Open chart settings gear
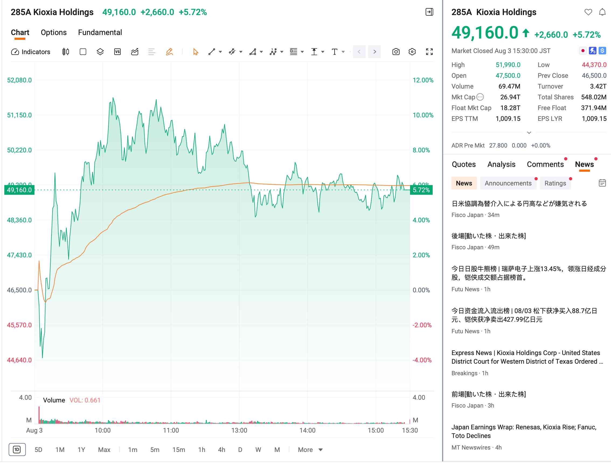Image resolution: width=611 pixels, height=463 pixels. (412, 52)
